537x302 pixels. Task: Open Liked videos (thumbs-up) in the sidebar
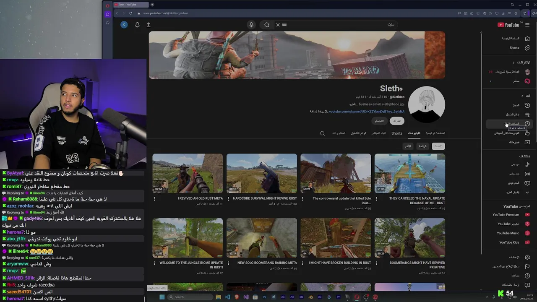(x=513, y=133)
